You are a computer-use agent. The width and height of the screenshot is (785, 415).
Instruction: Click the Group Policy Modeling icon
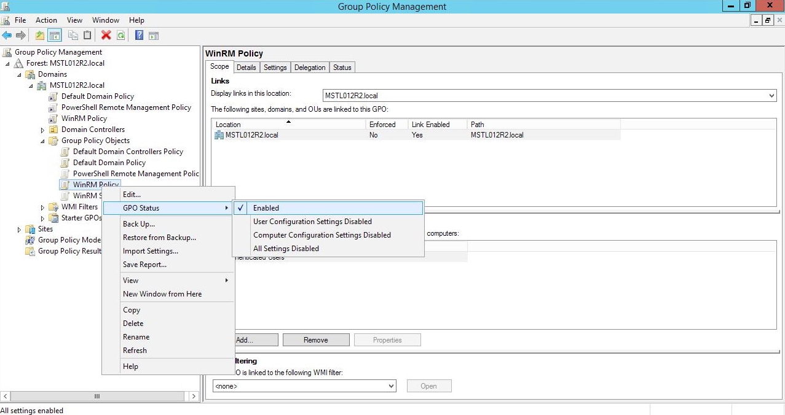coord(30,240)
